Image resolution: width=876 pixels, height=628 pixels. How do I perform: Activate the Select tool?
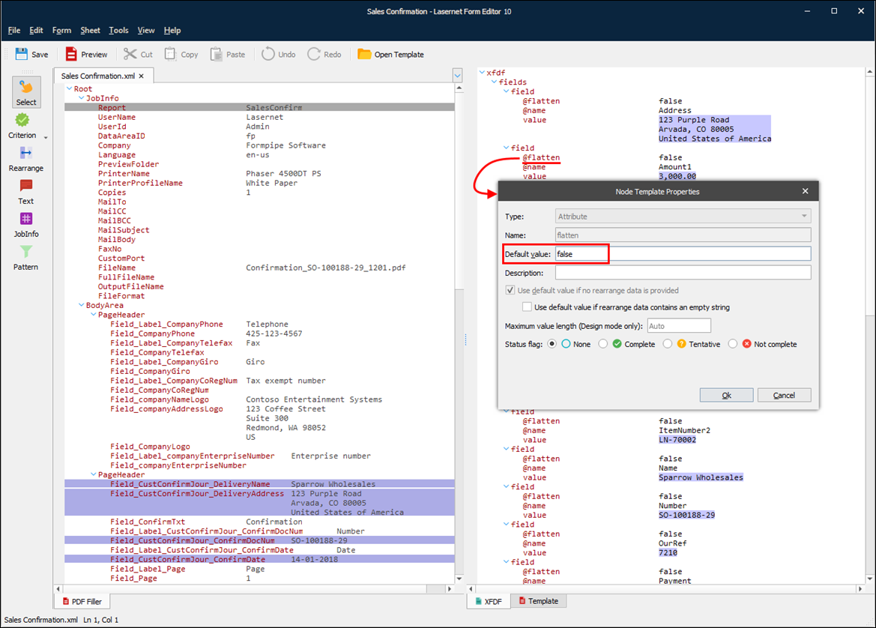point(26,92)
